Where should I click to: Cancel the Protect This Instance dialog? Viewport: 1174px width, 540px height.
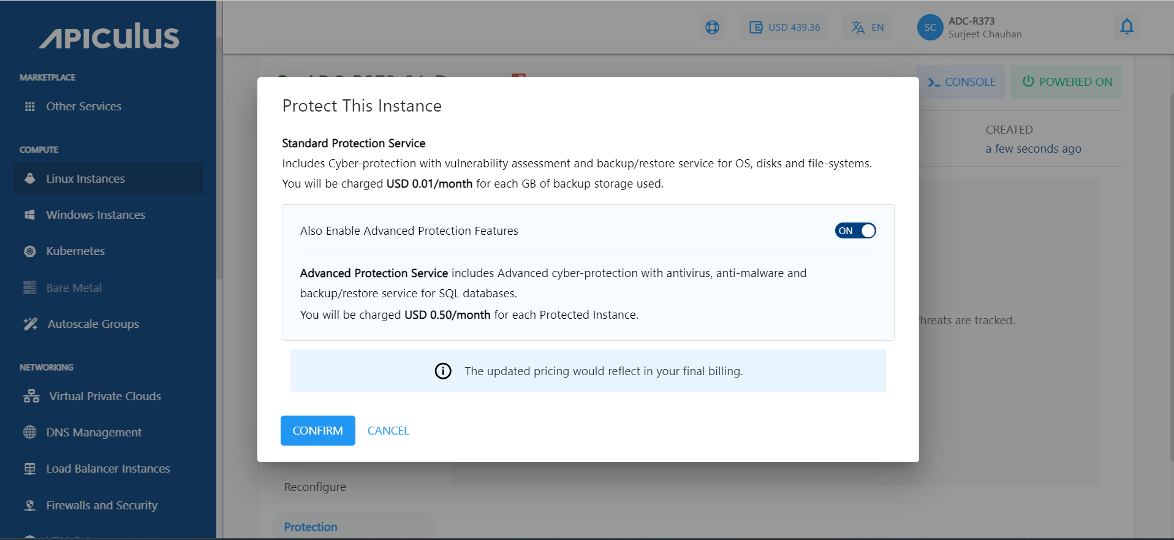[388, 430]
